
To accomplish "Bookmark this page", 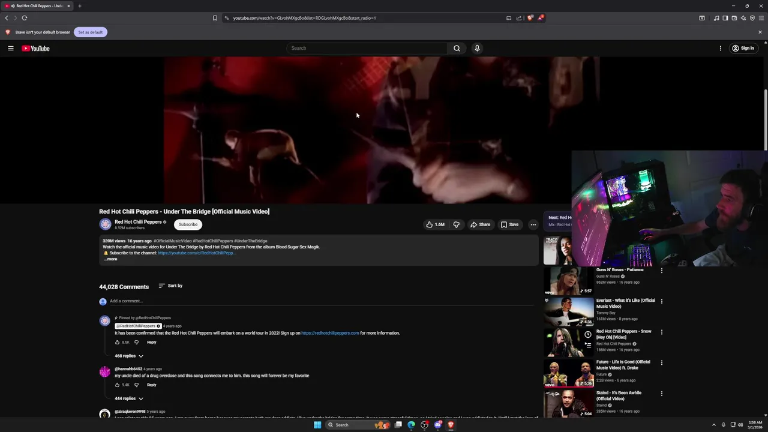I will point(215,18).
